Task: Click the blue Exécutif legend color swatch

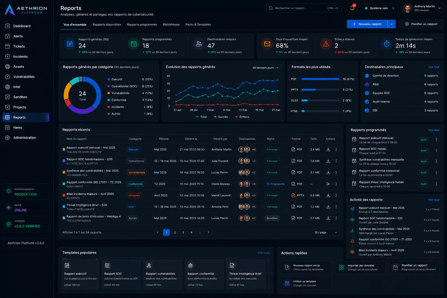Action: 109,79
